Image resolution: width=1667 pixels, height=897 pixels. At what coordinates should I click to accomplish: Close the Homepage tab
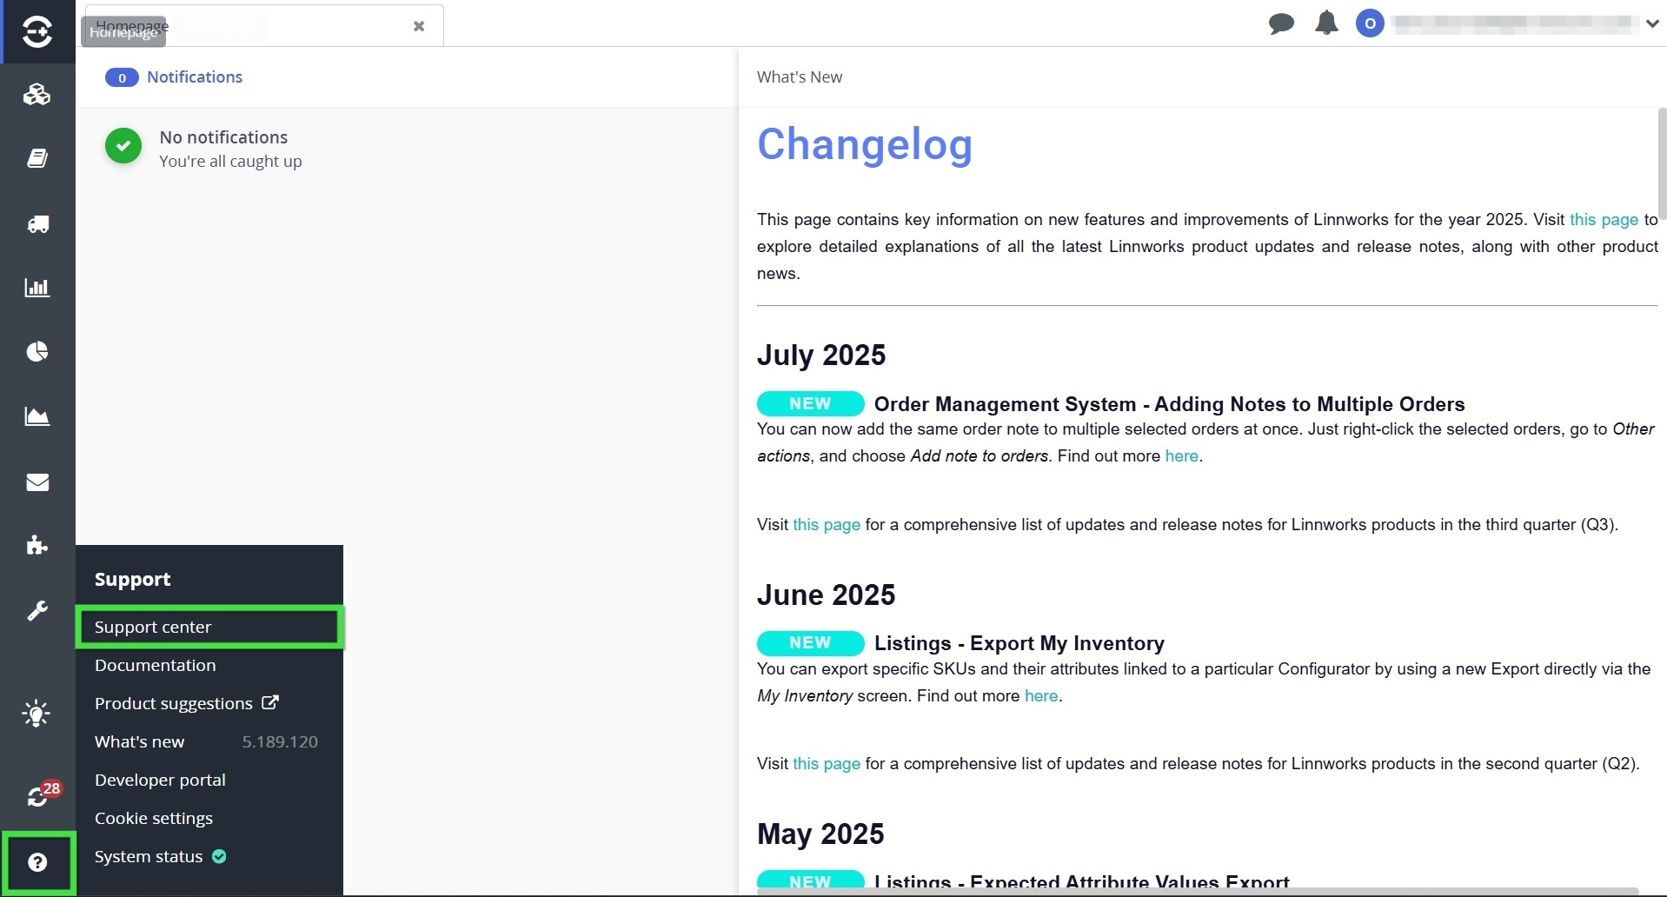[x=419, y=26]
